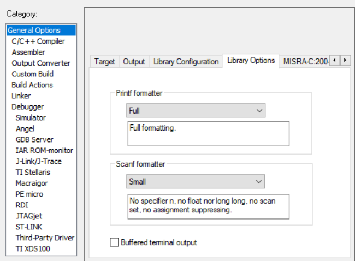Select Simulator under Debugger
The width and height of the screenshot is (355, 261).
[x=31, y=118]
